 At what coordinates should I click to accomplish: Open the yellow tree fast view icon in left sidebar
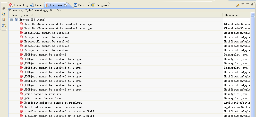pos(4,14)
